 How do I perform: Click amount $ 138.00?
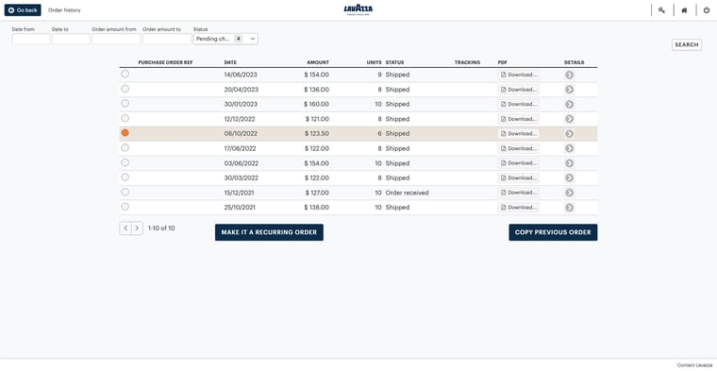coord(316,208)
